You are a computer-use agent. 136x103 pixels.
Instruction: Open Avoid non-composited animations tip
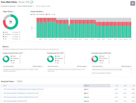point(101,73)
